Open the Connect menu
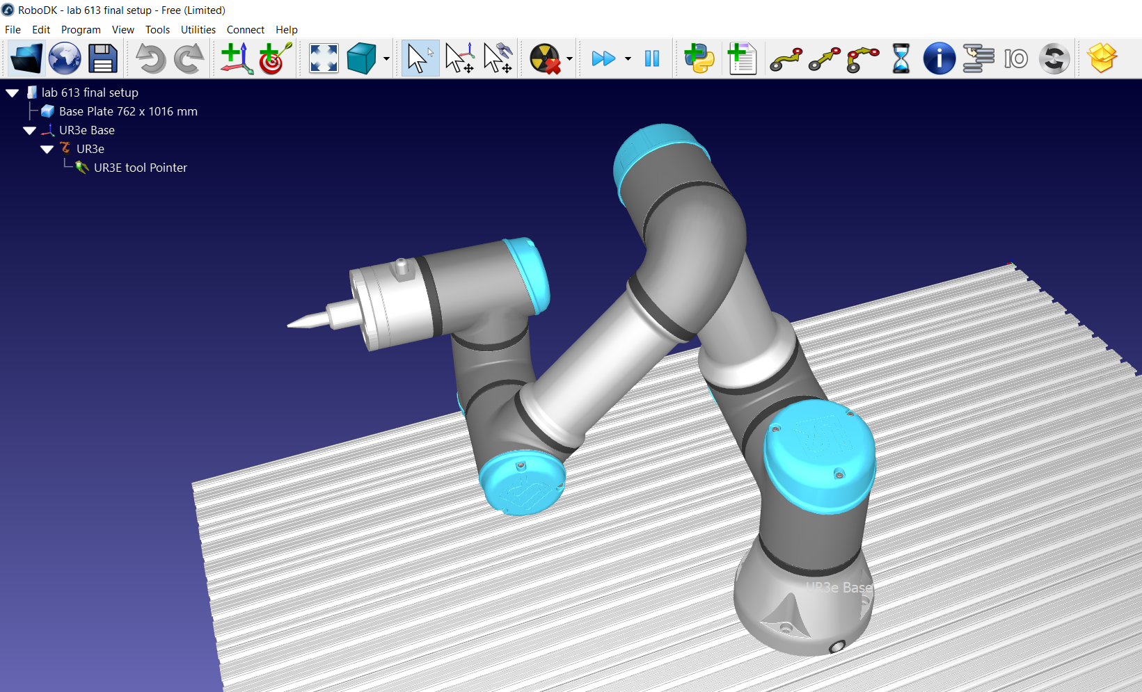 point(246,29)
